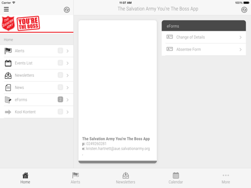Click the app title in top bar
This screenshot has width=251, height=188.
[x=158, y=9]
